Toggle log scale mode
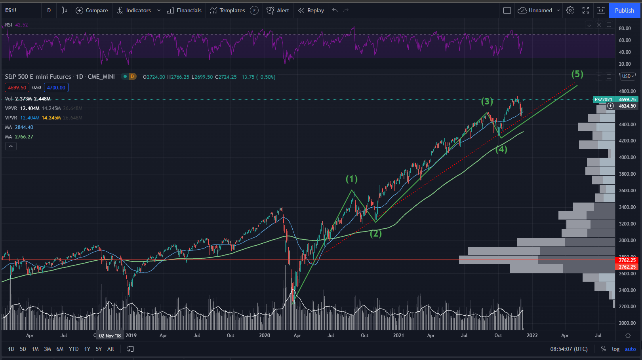The width and height of the screenshot is (642, 360). [615, 349]
